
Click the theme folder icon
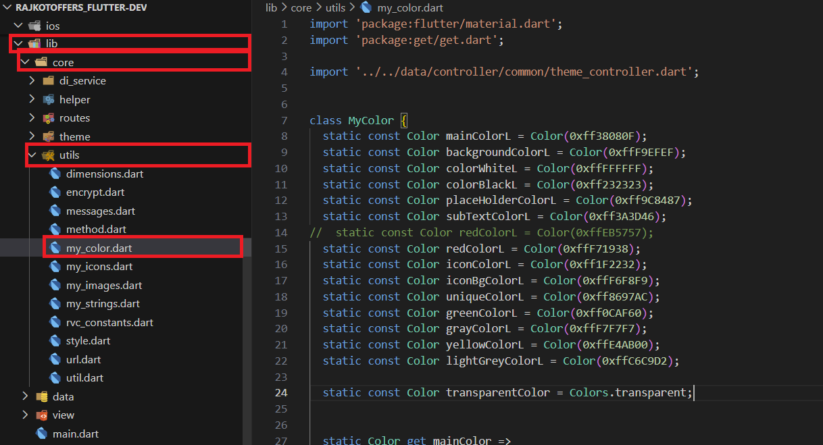[x=48, y=136]
